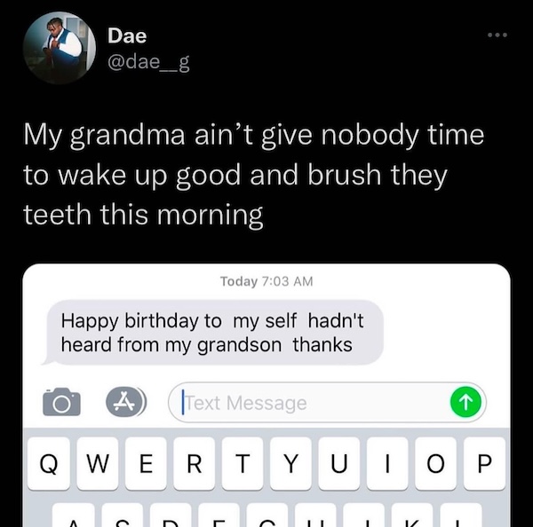Open the three-dot more options menu
This screenshot has height=527, width=533.
(x=497, y=35)
